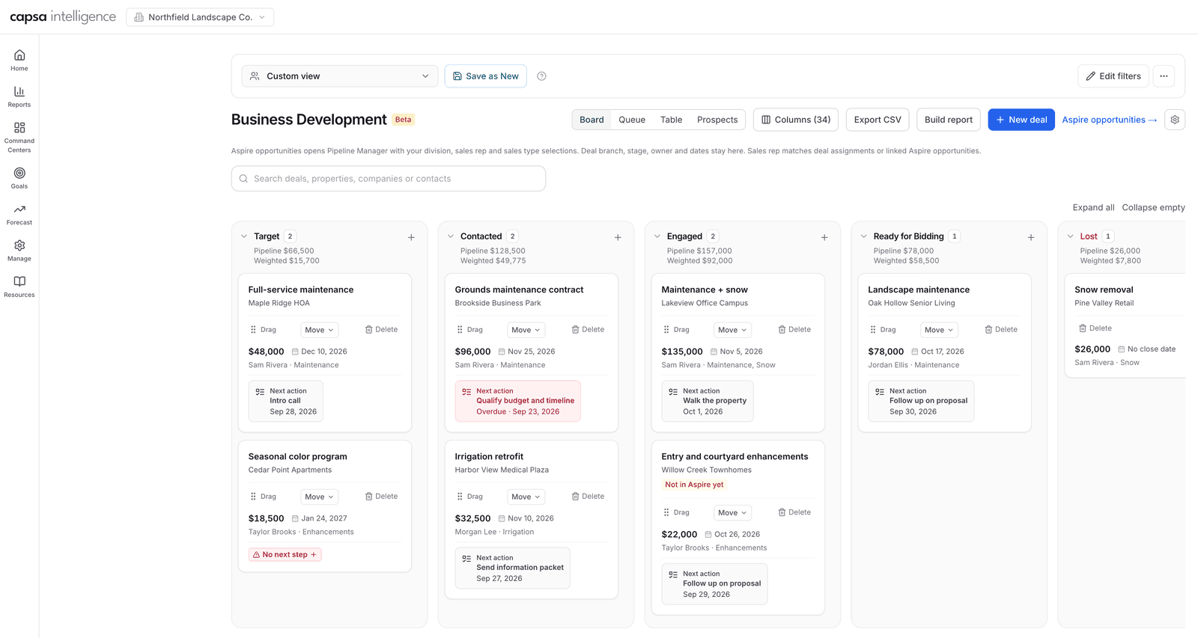Open Manage settings in sidebar
1198x638 pixels.
tap(19, 251)
